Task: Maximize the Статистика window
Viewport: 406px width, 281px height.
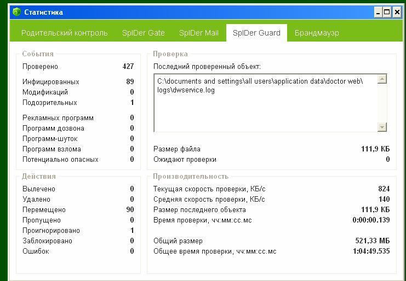Action: (387, 12)
